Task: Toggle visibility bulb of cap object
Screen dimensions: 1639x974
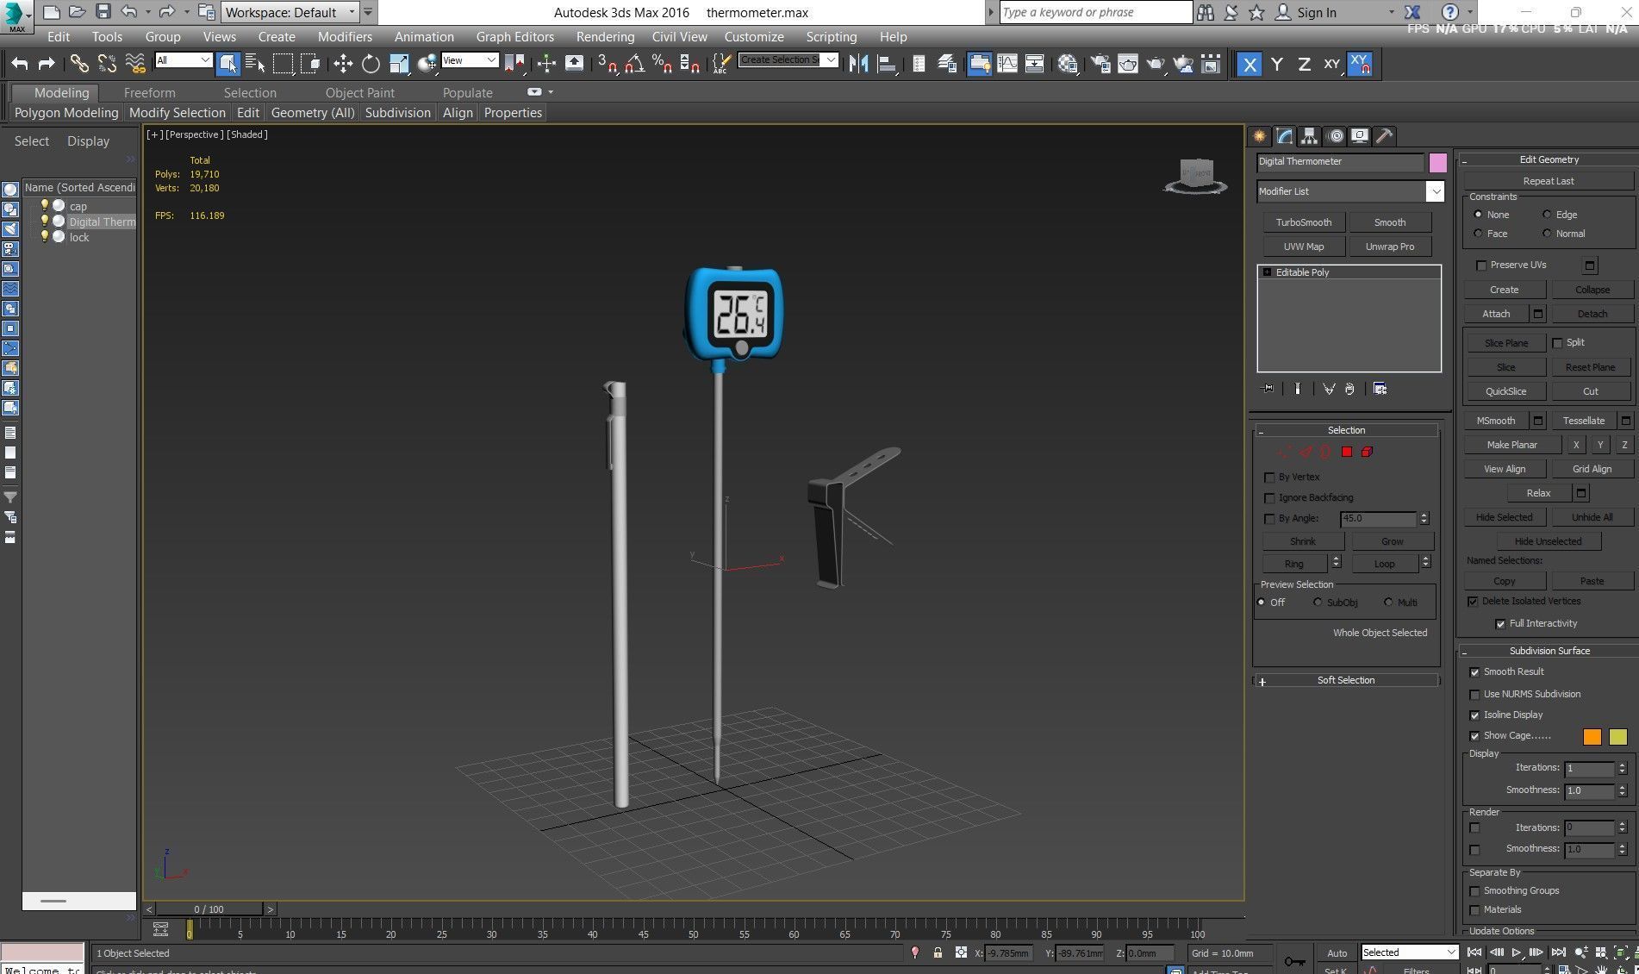Action: click(44, 205)
